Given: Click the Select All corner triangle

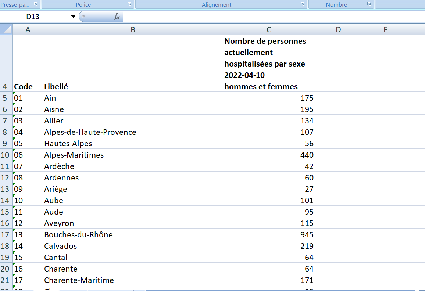Looking at the screenshot, I should point(7,30).
